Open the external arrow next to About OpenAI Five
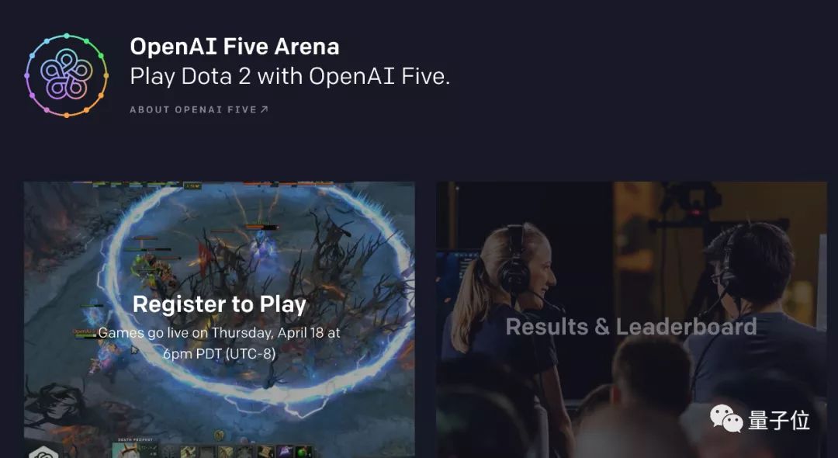The height and width of the screenshot is (458, 838). [x=264, y=109]
